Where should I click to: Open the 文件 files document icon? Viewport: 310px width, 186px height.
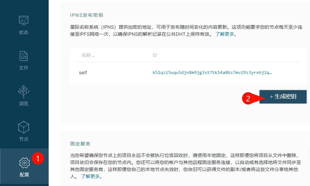24,56
